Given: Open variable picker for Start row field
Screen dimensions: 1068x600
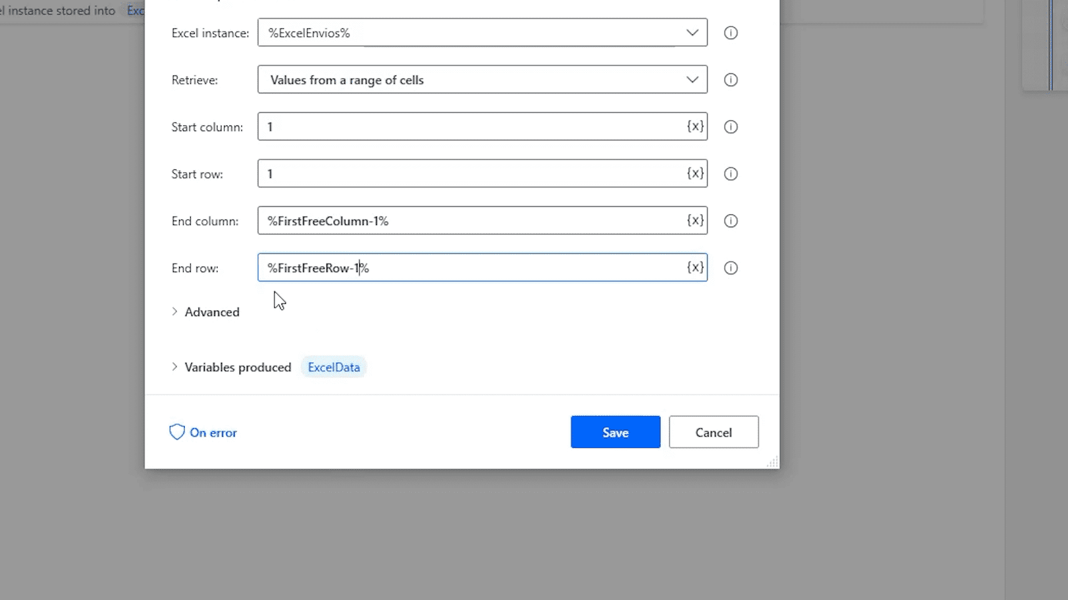Looking at the screenshot, I should 696,173.
